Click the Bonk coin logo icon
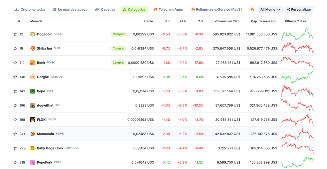Viewport: 327px width, 169px height. (x=33, y=63)
